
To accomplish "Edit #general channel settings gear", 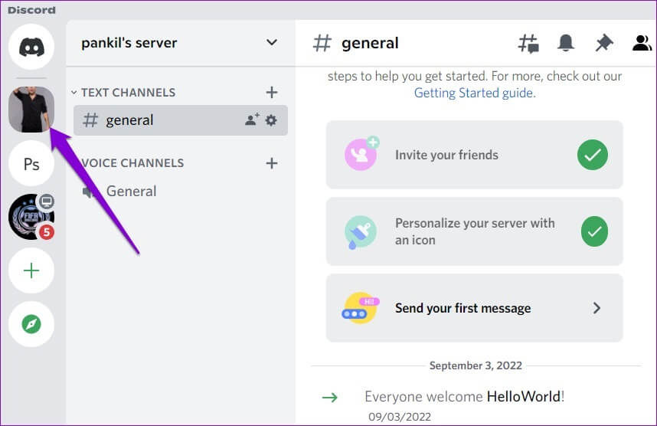I will point(272,120).
